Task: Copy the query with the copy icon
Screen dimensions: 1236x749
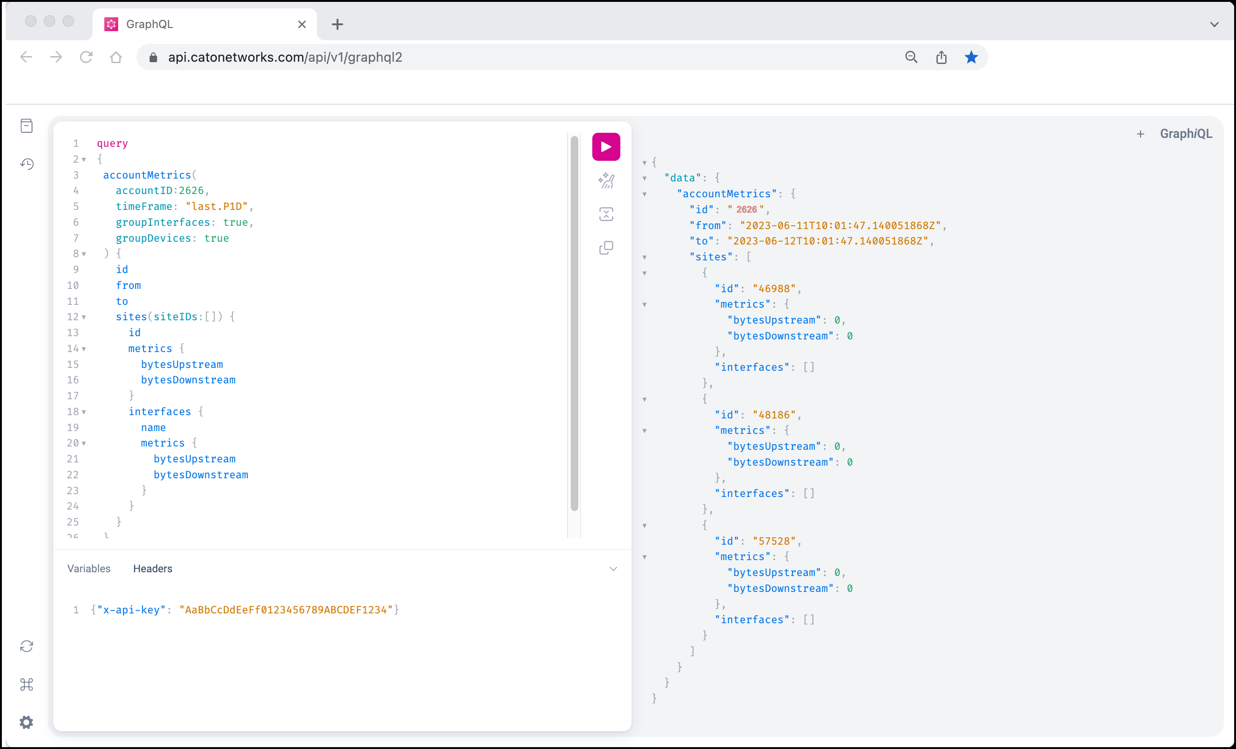Action: [606, 248]
